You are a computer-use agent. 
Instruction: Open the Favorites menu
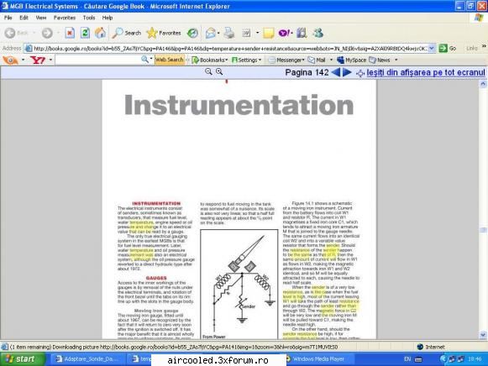click(x=65, y=18)
